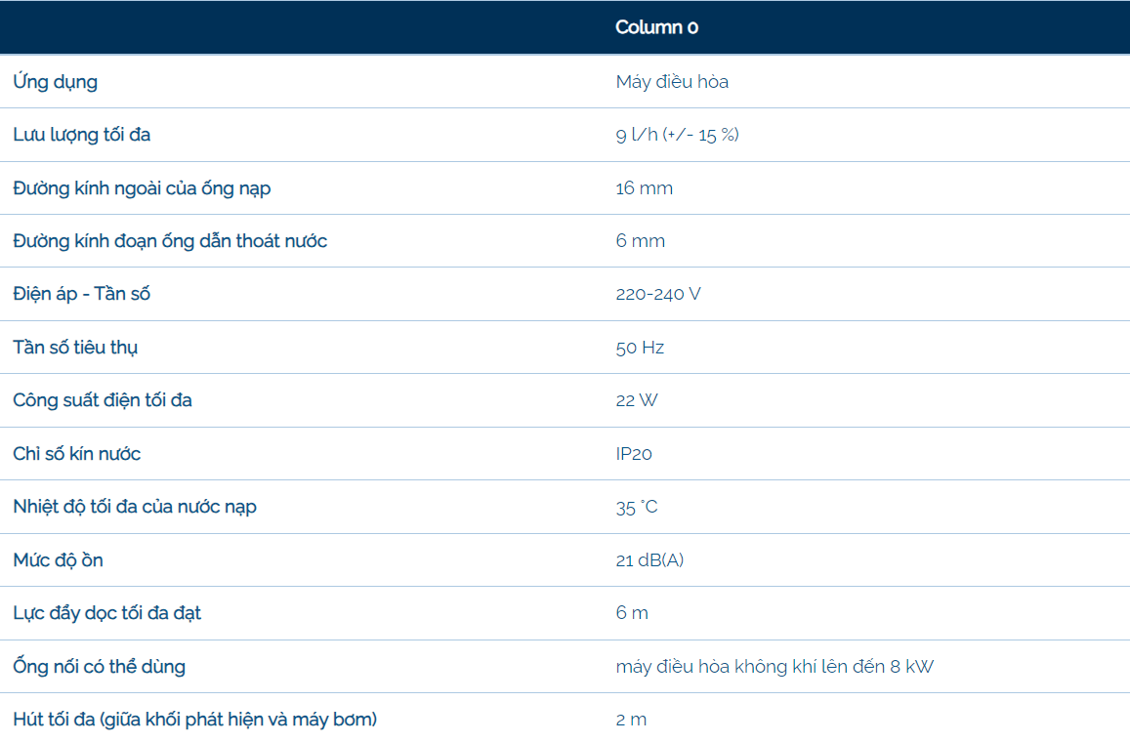Click Công suất điện tối đa label

coord(103,400)
